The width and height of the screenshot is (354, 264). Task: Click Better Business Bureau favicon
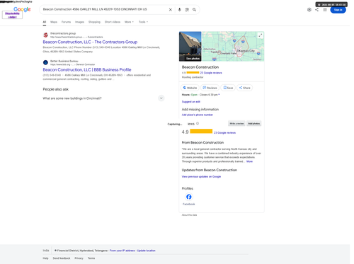[45, 62]
